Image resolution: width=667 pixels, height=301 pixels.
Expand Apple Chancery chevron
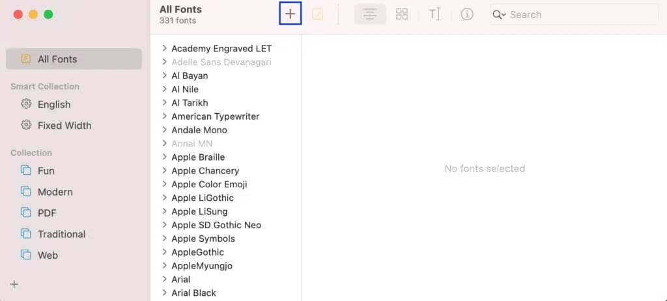(165, 171)
